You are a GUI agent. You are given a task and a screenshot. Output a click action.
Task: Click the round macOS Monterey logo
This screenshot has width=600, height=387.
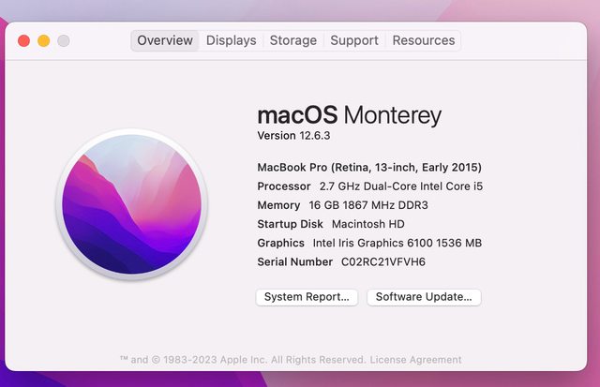click(x=131, y=204)
